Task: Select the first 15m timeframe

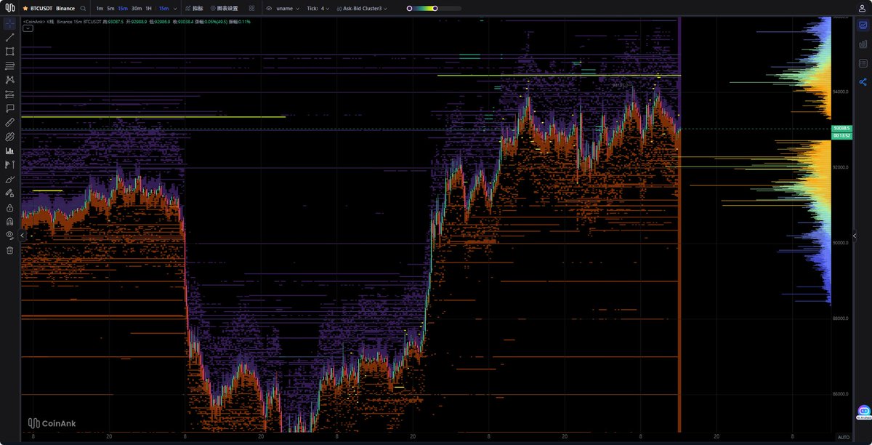Action: point(123,8)
